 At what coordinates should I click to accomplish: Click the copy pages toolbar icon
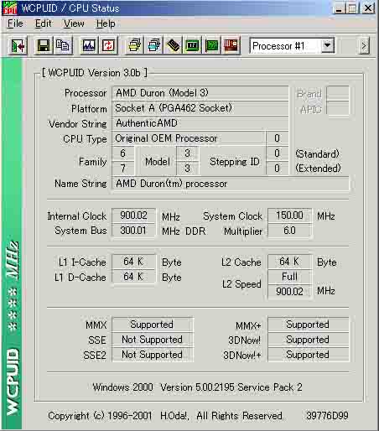(63, 45)
